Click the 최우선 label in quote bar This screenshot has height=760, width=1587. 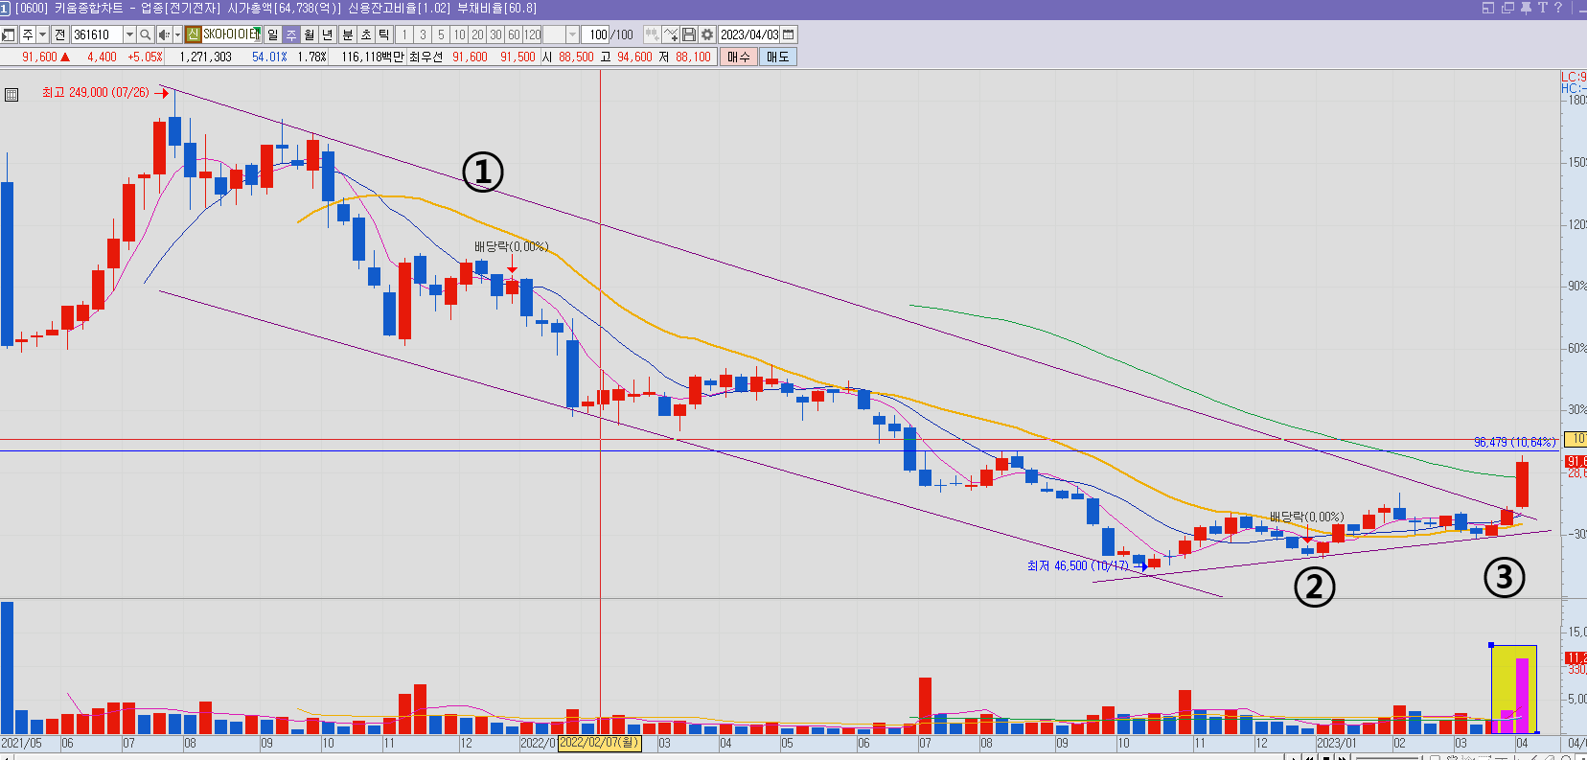click(x=425, y=57)
